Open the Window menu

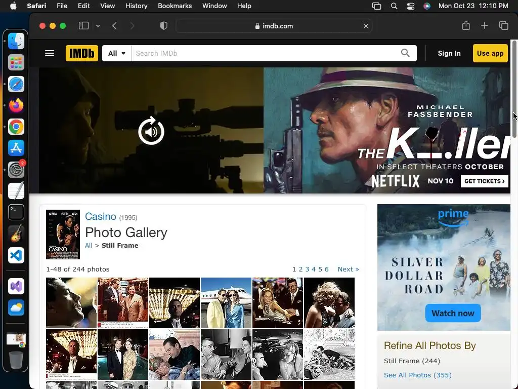tap(214, 6)
